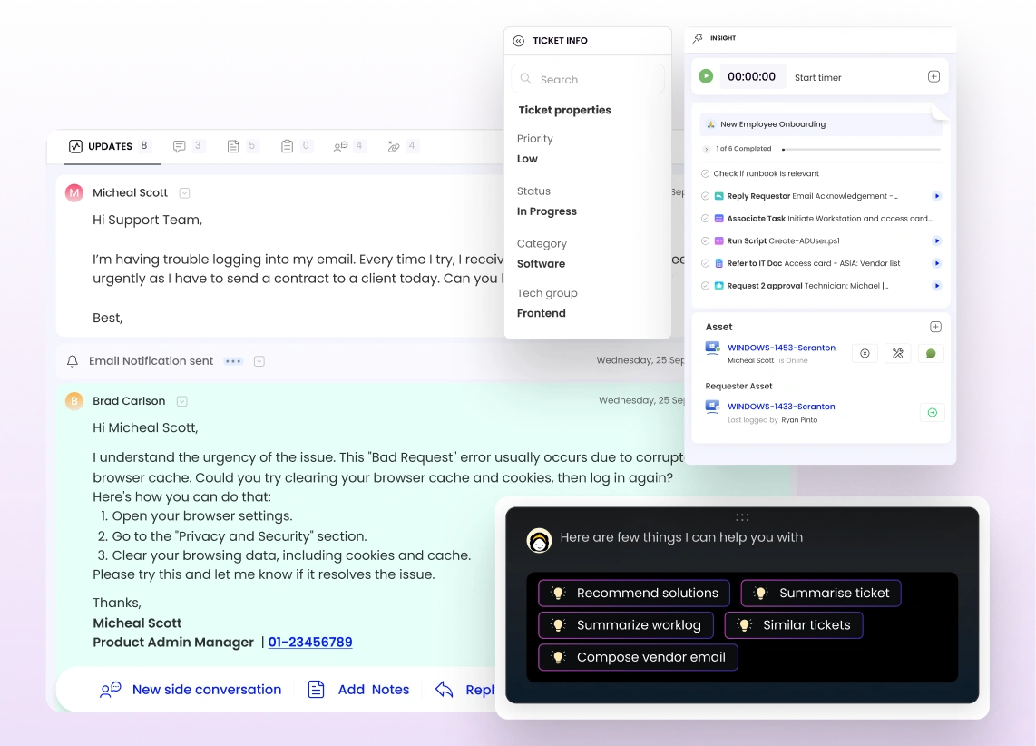
Task: Click the green chat icon for asset
Action: click(x=931, y=354)
